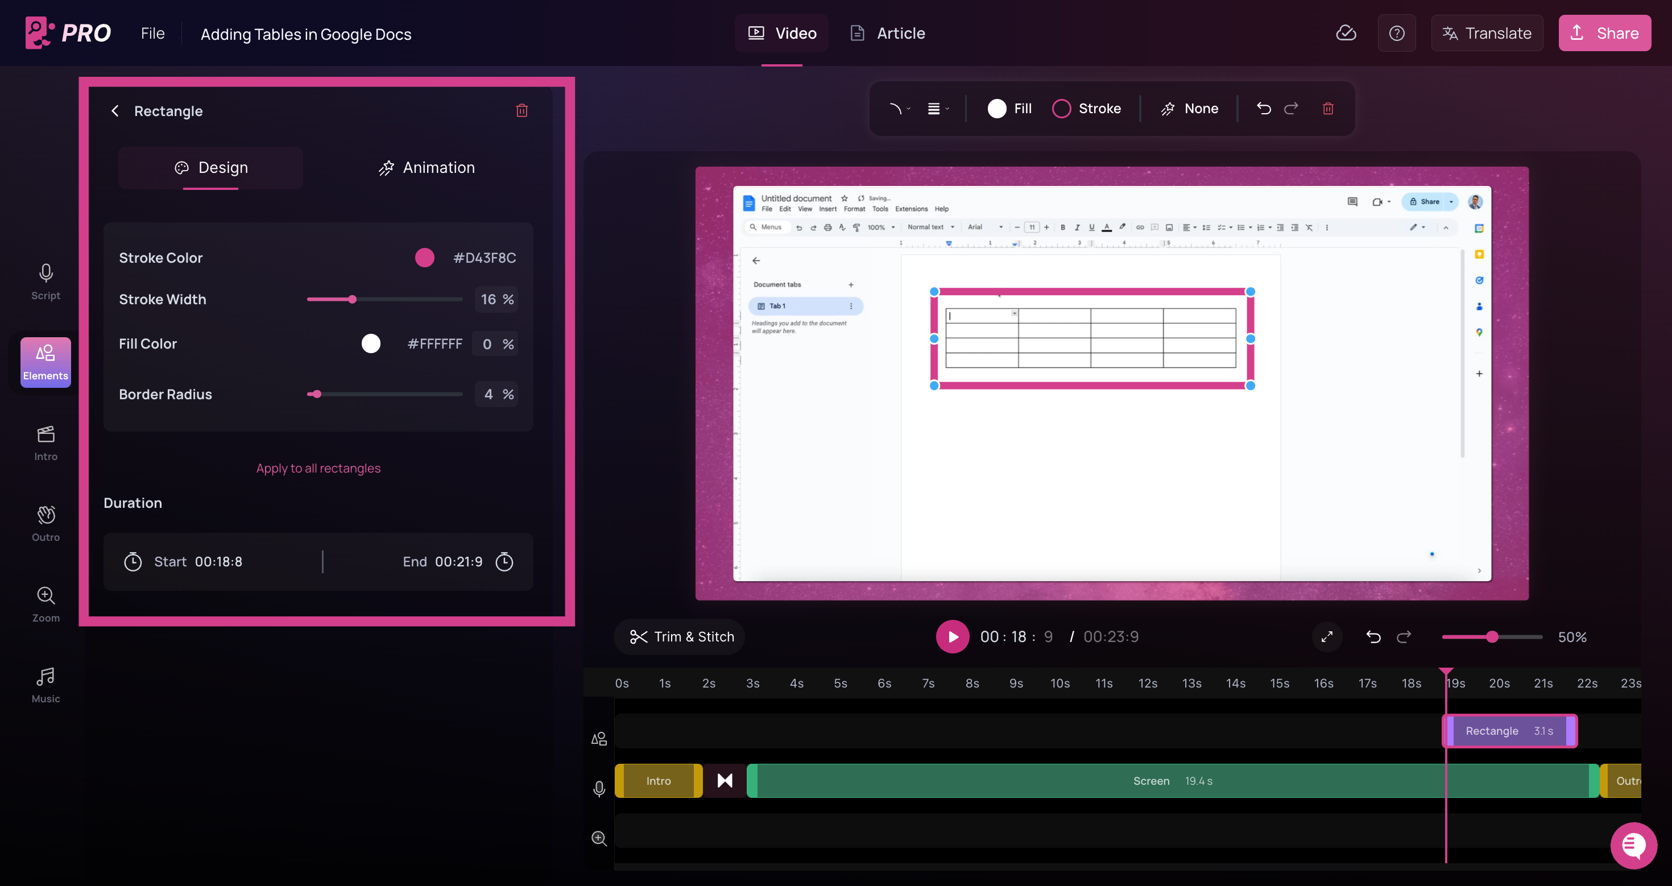This screenshot has width=1672, height=886.
Task: Switch to the Animation tab
Action: pos(427,167)
